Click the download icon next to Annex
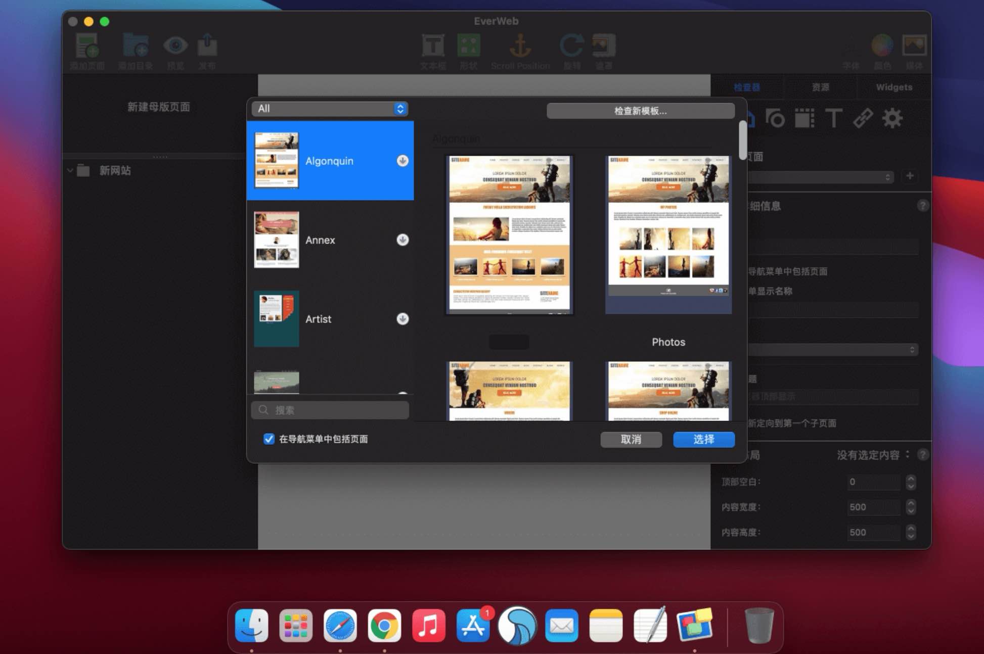 pyautogui.click(x=402, y=240)
